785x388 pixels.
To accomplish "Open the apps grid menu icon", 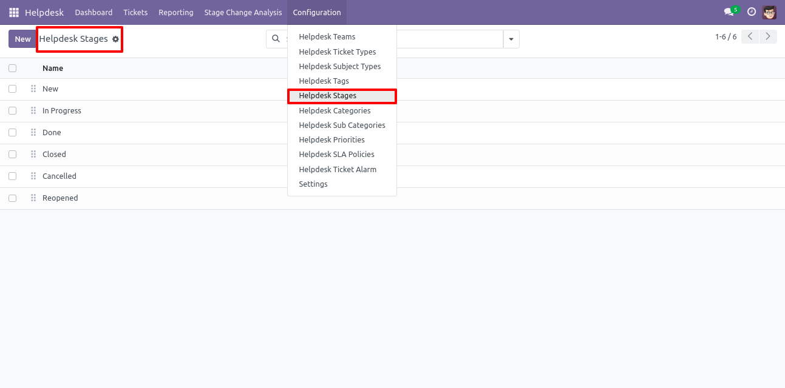I will pos(14,12).
